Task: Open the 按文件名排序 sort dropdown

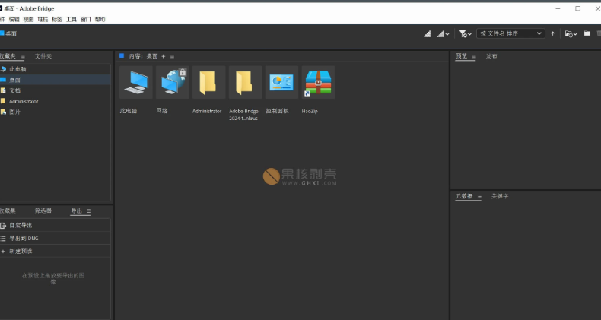Action: tap(510, 33)
